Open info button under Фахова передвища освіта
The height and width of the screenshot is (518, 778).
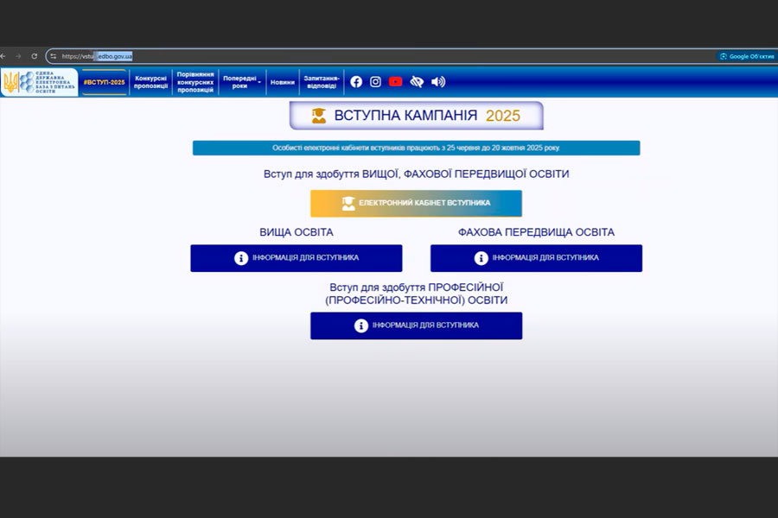[x=536, y=258]
